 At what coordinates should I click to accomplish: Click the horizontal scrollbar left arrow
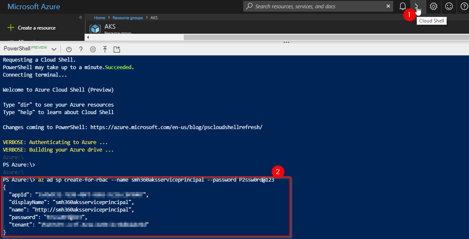coord(87,37)
